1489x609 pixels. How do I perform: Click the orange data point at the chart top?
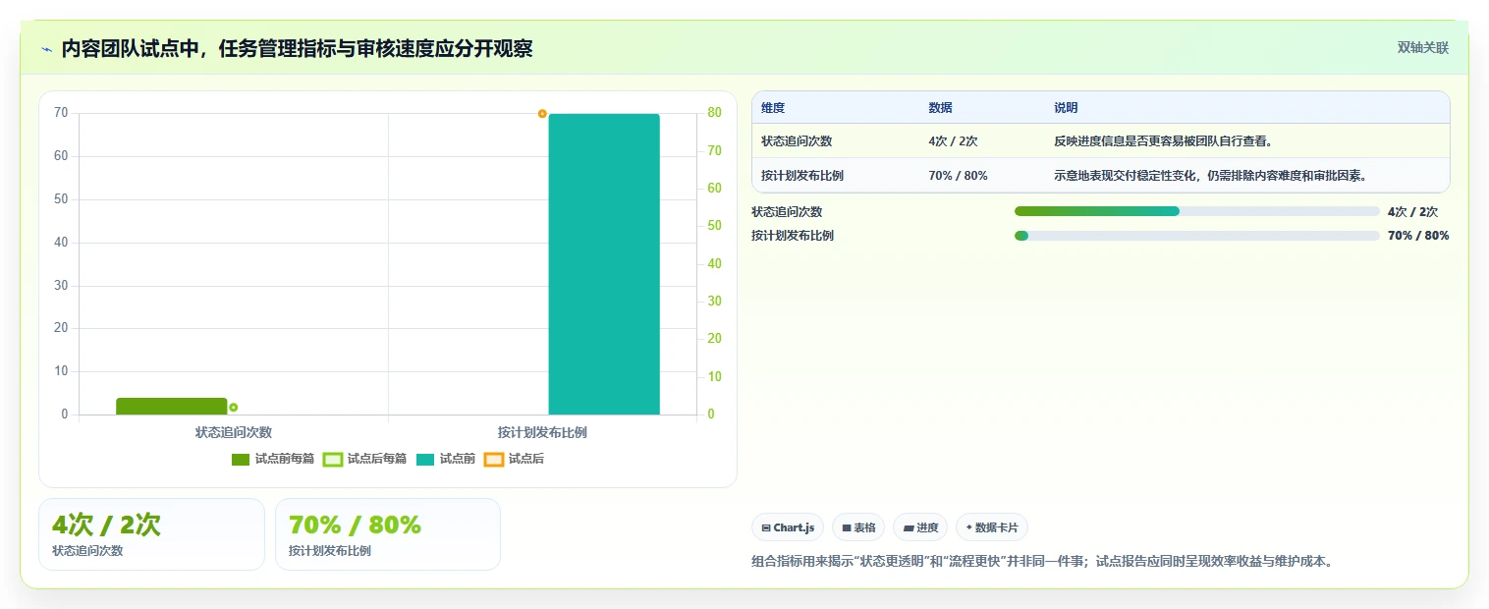click(x=542, y=114)
